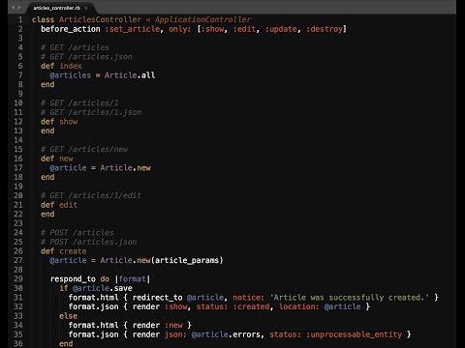Click the '# GET /articles/new' comment

(84, 149)
